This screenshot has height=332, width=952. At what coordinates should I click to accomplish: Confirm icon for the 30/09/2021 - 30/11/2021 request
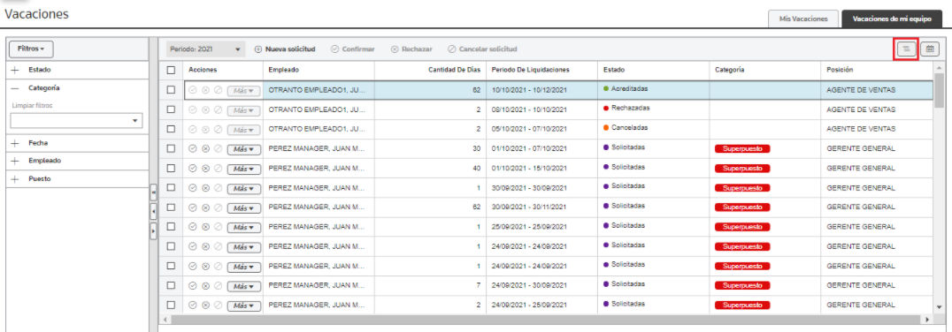(x=193, y=207)
